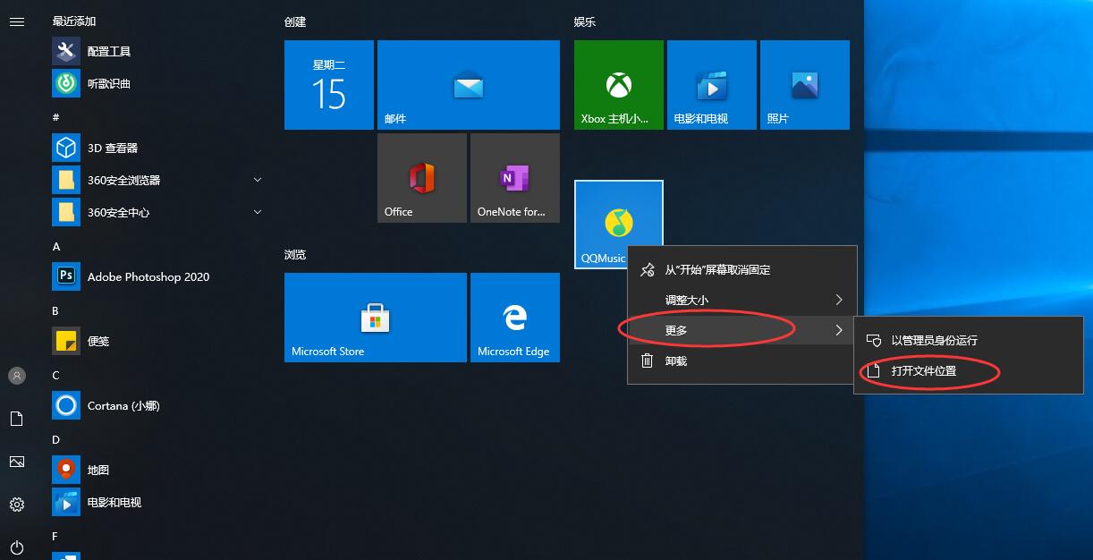1093x560 pixels.
Task: Select 以管理员身份运行 in submenu
Action: tap(968, 340)
